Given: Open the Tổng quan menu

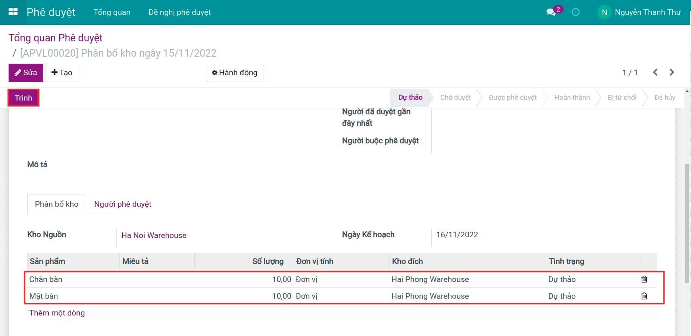Looking at the screenshot, I should (112, 12).
